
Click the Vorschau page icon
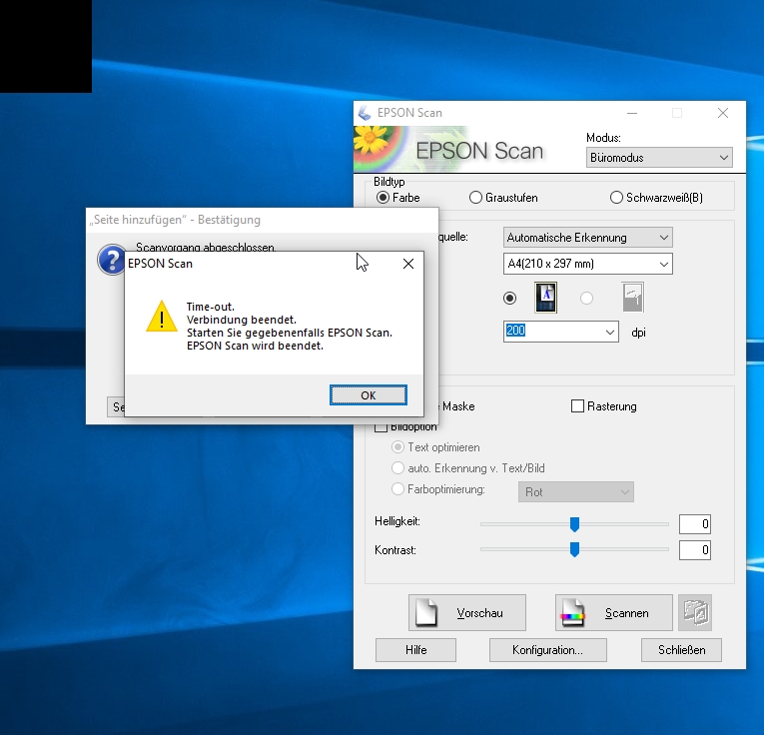coord(426,612)
